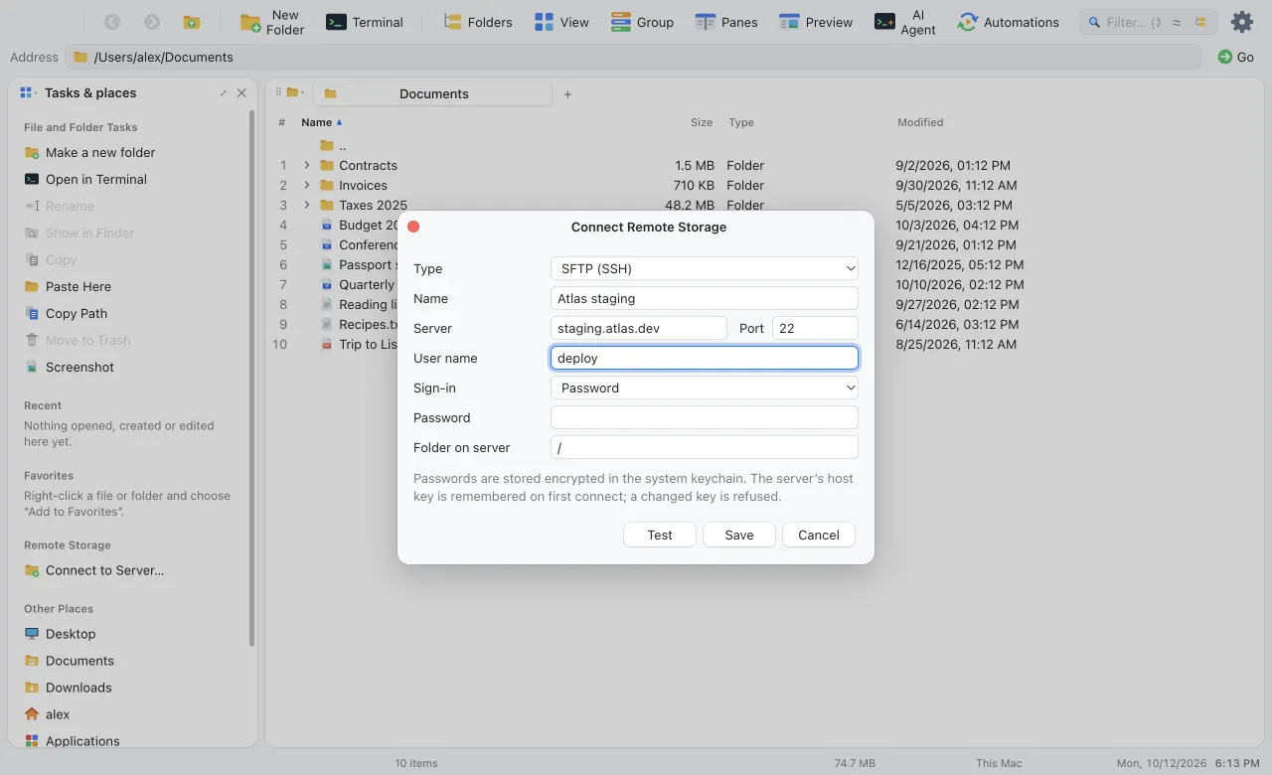Image resolution: width=1272 pixels, height=775 pixels.
Task: Click the Go button beside address bar
Action: 1236,57
